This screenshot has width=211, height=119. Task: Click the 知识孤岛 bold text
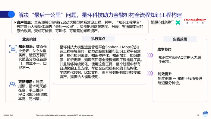tap(25, 47)
